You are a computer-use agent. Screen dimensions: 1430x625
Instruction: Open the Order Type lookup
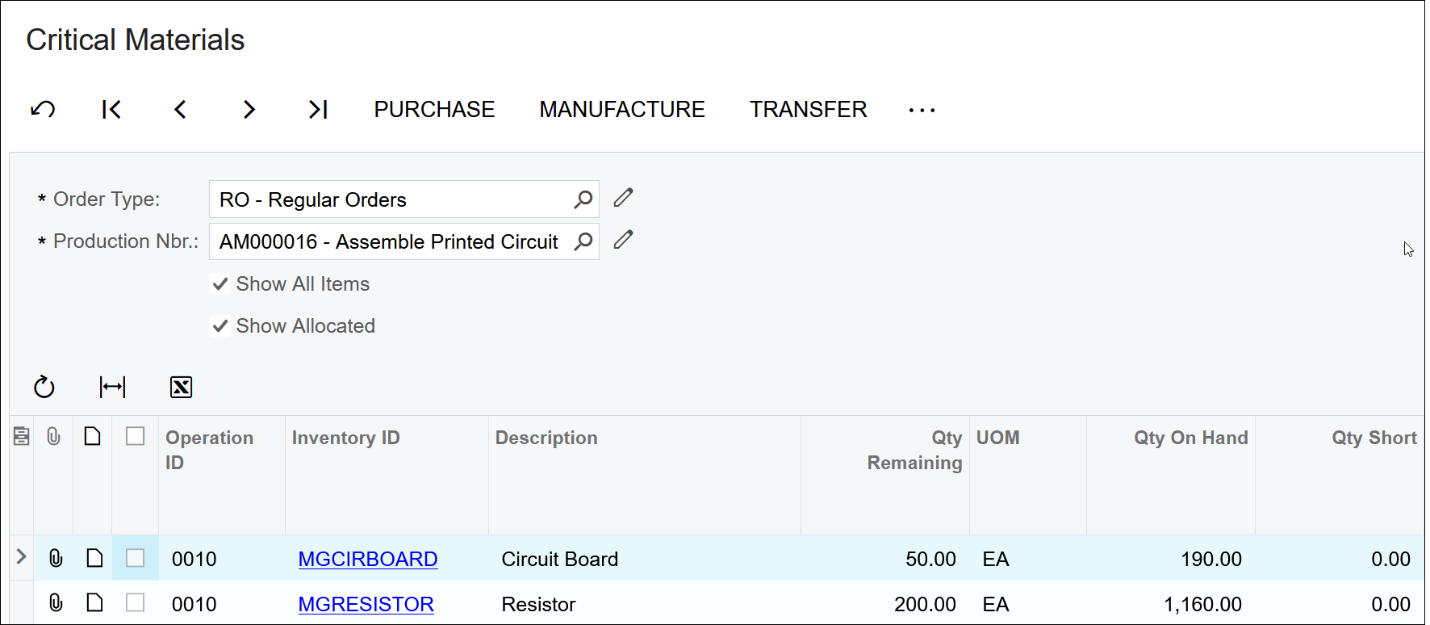pos(583,199)
